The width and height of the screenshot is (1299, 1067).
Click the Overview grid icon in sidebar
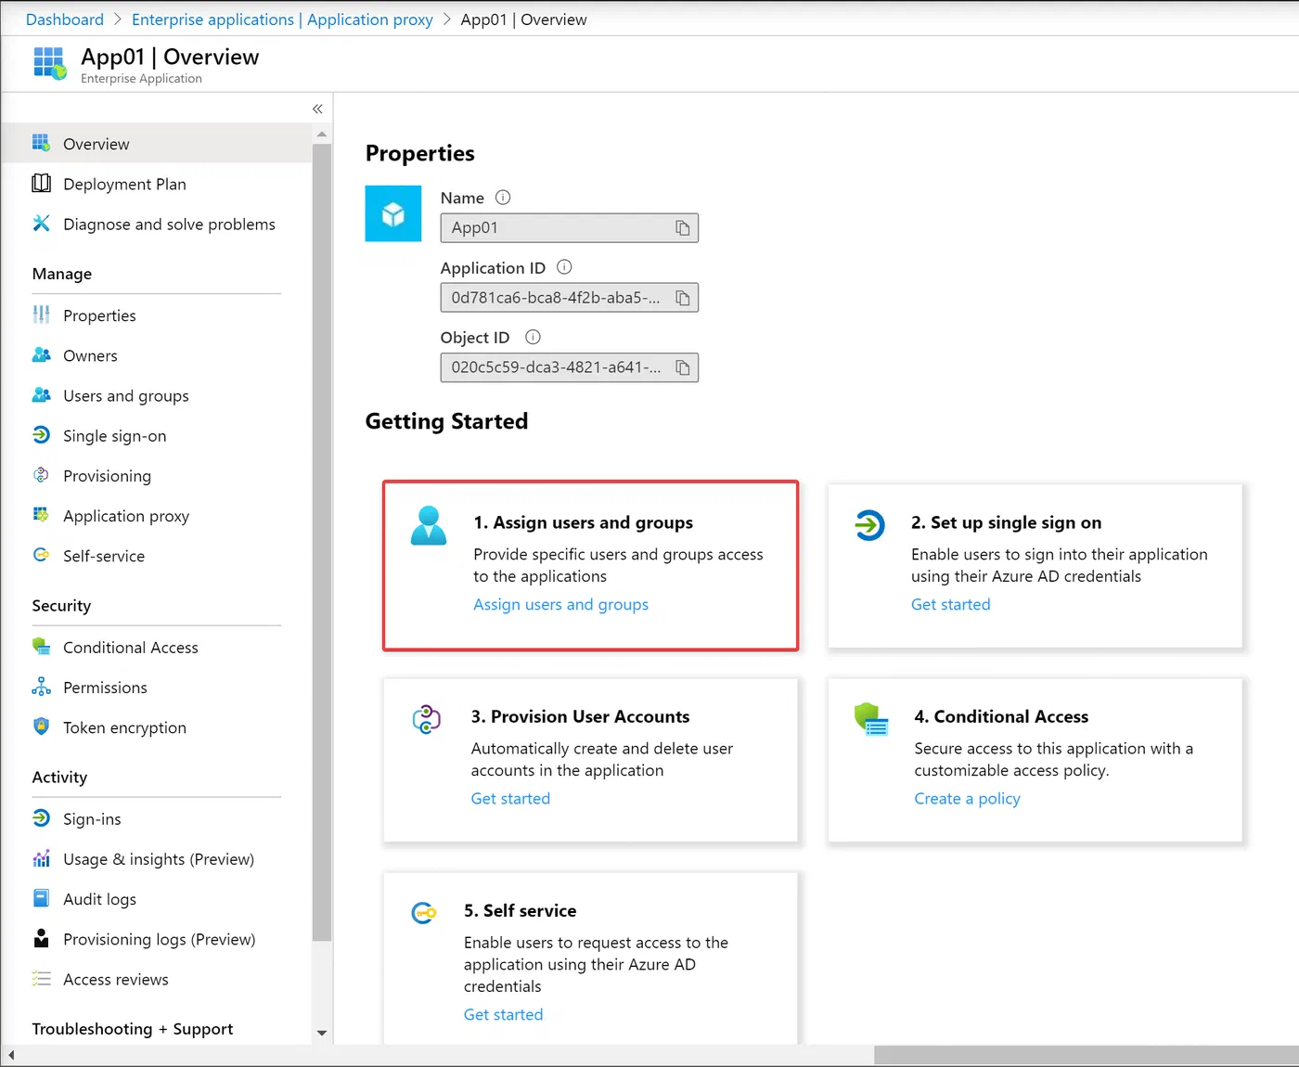point(41,143)
